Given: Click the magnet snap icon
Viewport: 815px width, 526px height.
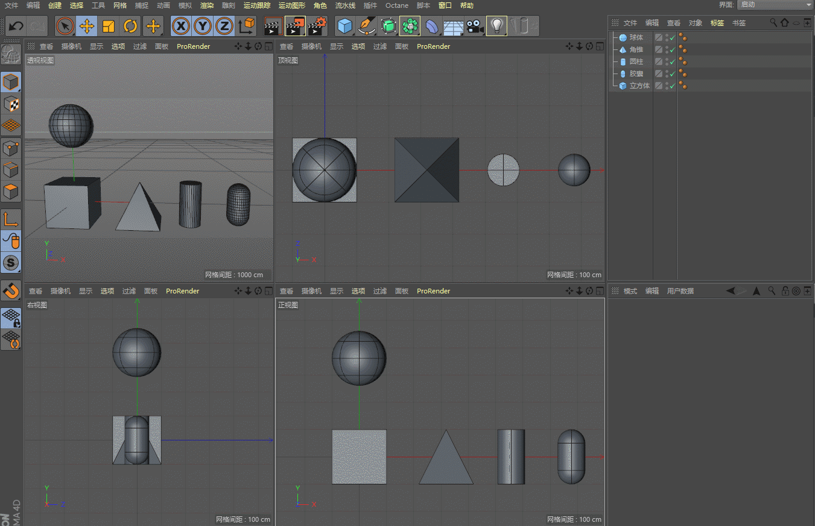Looking at the screenshot, I should (11, 290).
